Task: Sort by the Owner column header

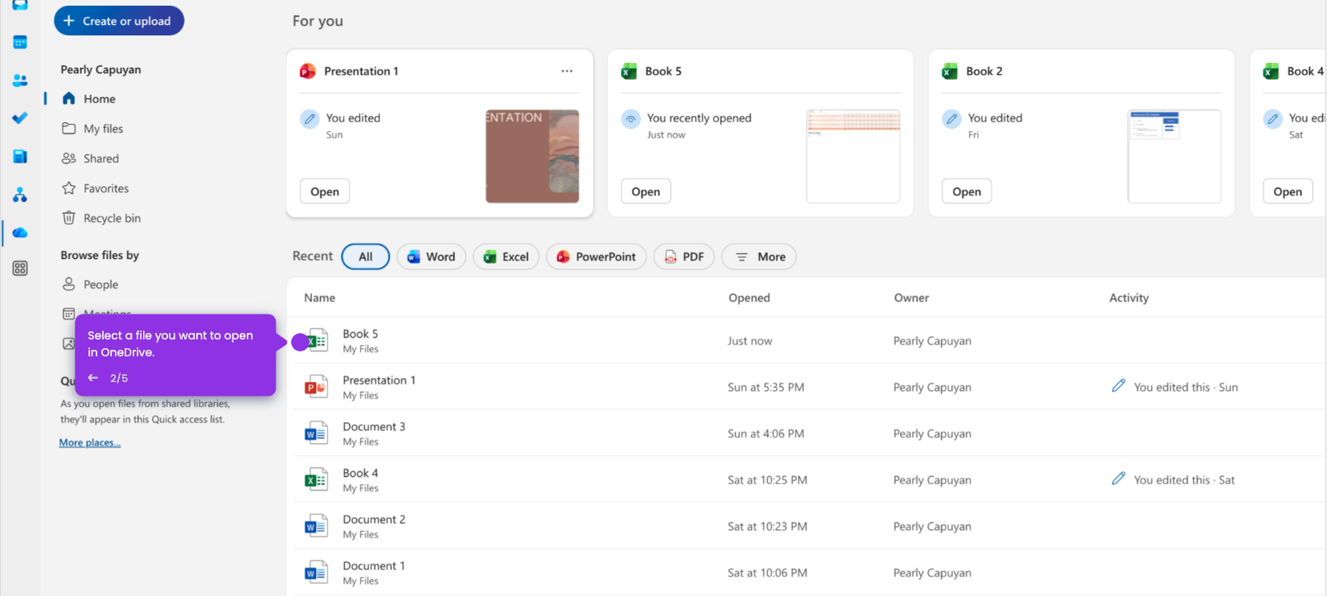Action: tap(911, 298)
